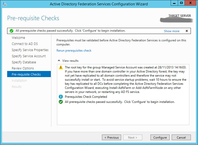
Task: Click Configure to begin installation
Action: 160,137
